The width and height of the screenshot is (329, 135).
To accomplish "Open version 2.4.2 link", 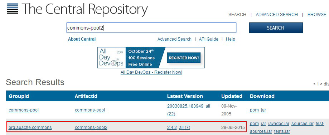I will 172,128.
